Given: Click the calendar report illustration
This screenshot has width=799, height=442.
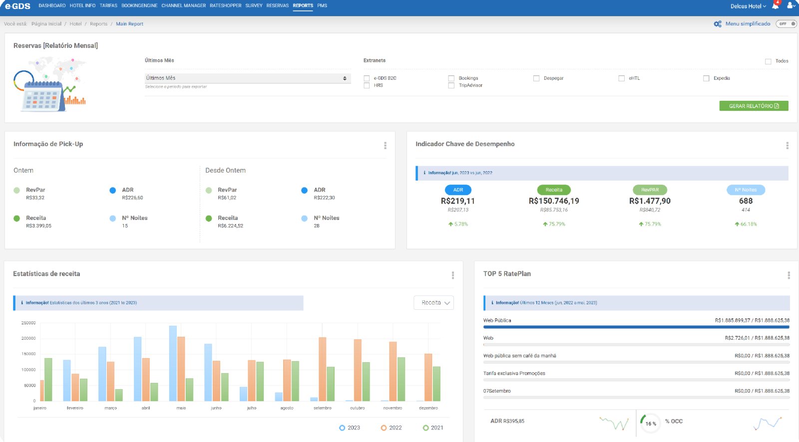Looking at the screenshot, I should (x=50, y=84).
